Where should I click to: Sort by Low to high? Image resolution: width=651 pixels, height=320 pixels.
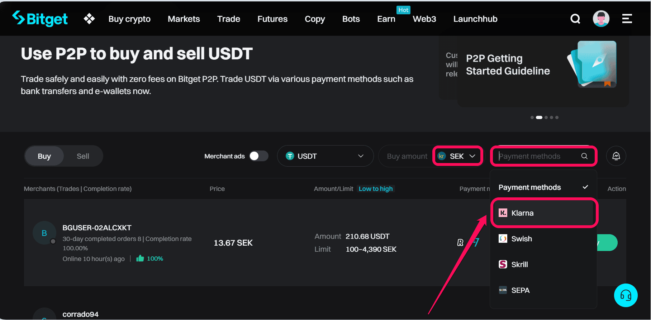[376, 189]
